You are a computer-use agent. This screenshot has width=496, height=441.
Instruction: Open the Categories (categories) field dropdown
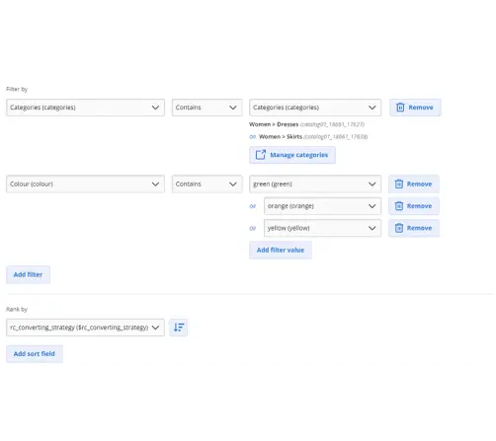coord(85,108)
